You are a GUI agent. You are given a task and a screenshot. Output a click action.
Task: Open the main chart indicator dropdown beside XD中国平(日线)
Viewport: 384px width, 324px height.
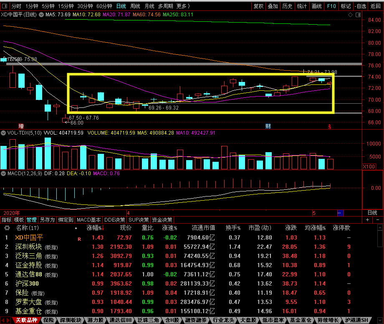point(41,15)
